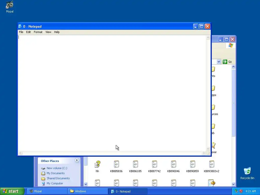
Task: Click Notepad's horizontal scrollbar left arrow
Action: (x=20, y=153)
